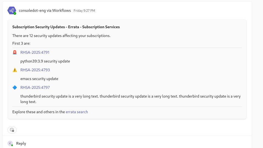Screen dimensions: 263x148
Task: Add an emoji reaction to the message
Action: coord(12,130)
